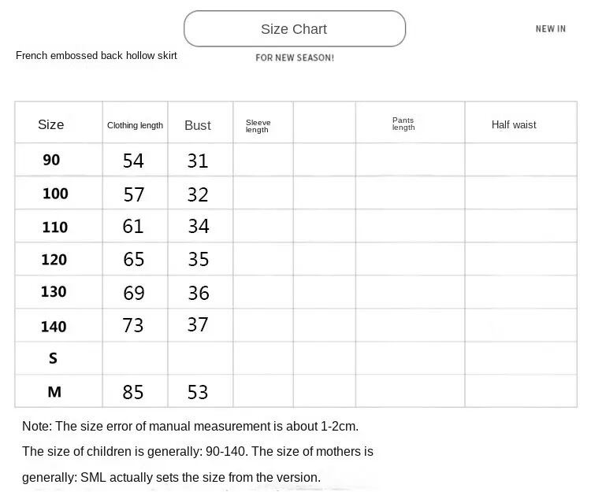Select the size 100 row label
This screenshot has height=492, width=591.
tap(55, 194)
